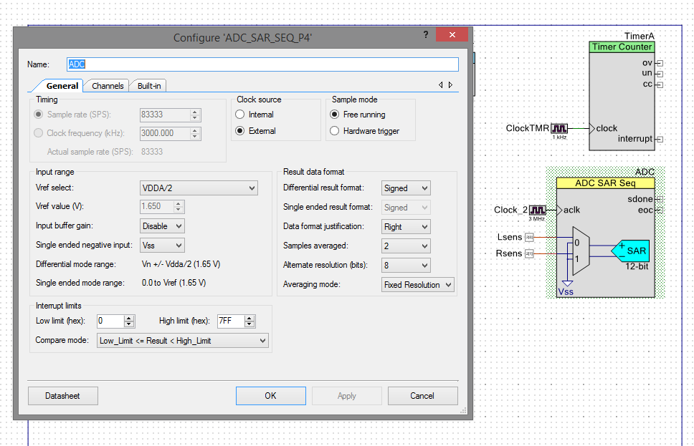Select the Rsens analog pin icon
This screenshot has width=694, height=446.
(529, 253)
